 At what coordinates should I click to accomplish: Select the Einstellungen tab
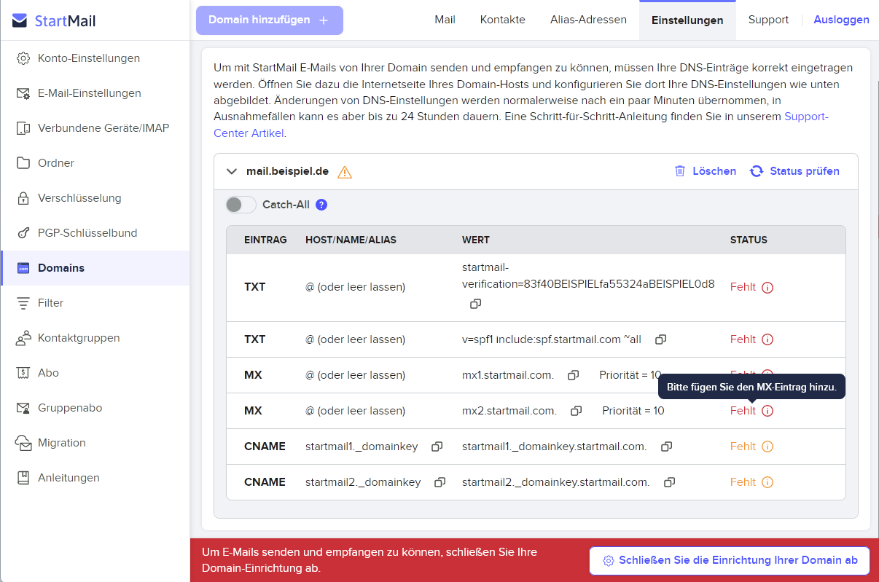pyautogui.click(x=687, y=20)
